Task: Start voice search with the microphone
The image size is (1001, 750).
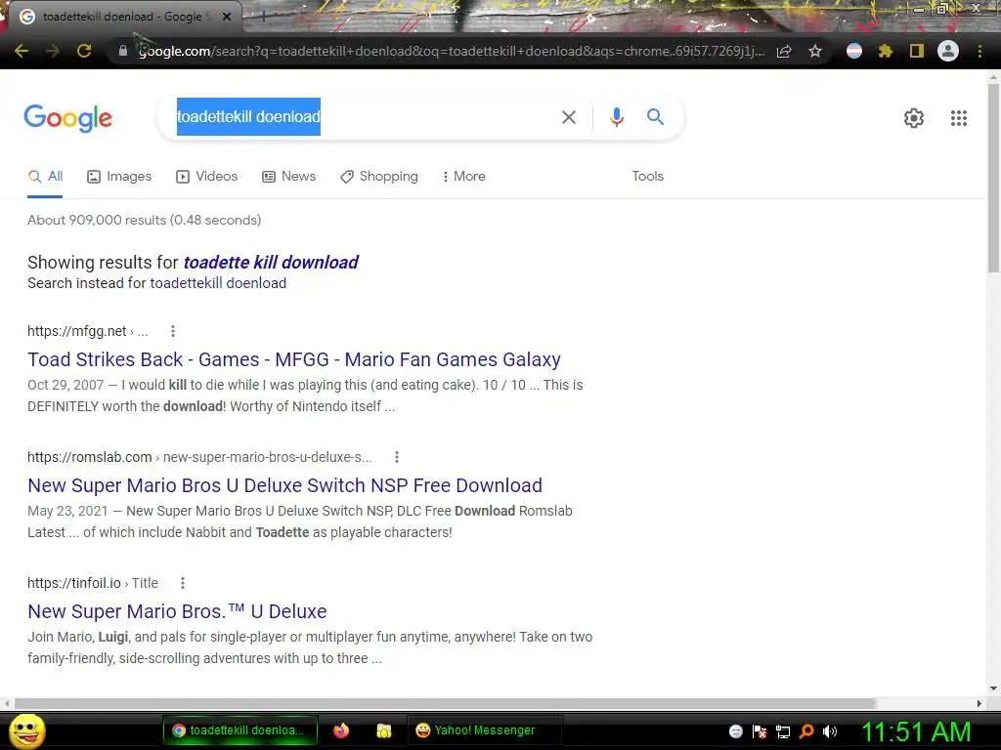Action: click(616, 117)
